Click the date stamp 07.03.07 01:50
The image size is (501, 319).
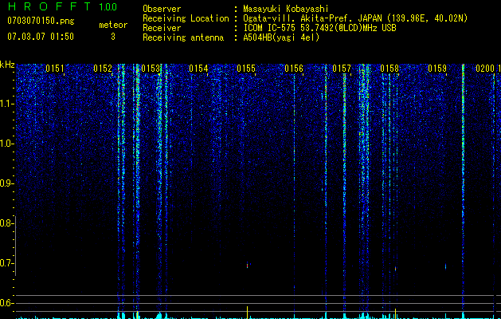click(41, 37)
